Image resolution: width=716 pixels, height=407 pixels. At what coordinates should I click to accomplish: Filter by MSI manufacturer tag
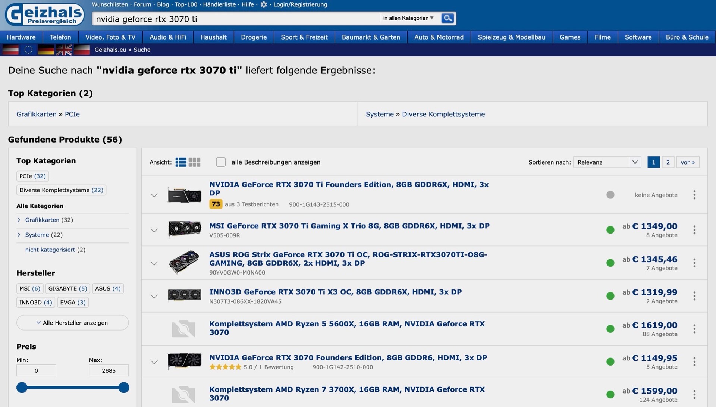pyautogui.click(x=29, y=288)
